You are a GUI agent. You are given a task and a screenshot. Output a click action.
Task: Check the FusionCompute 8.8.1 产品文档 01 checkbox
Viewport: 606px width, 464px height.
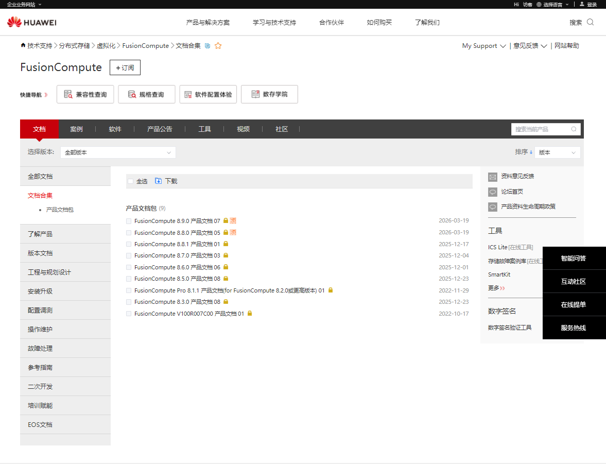[x=129, y=245]
